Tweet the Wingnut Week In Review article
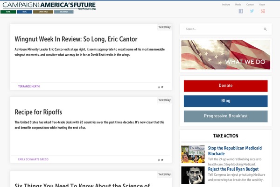The image size is (280, 187). pyautogui.click(x=162, y=87)
